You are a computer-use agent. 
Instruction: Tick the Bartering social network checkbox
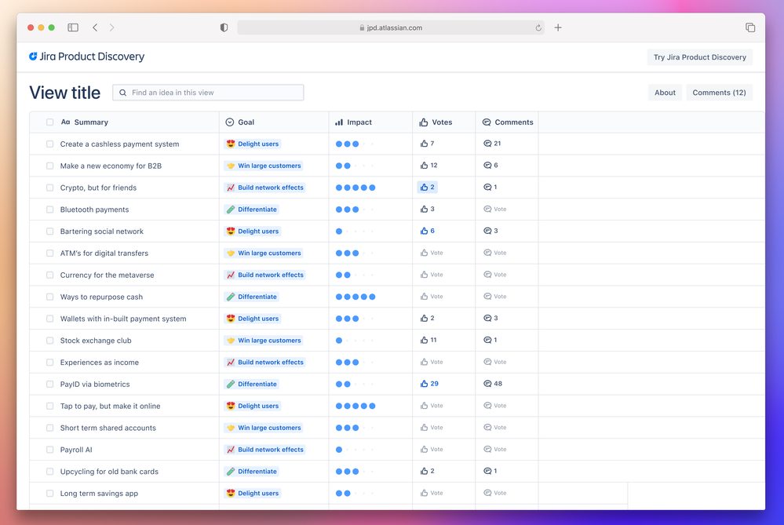[49, 231]
